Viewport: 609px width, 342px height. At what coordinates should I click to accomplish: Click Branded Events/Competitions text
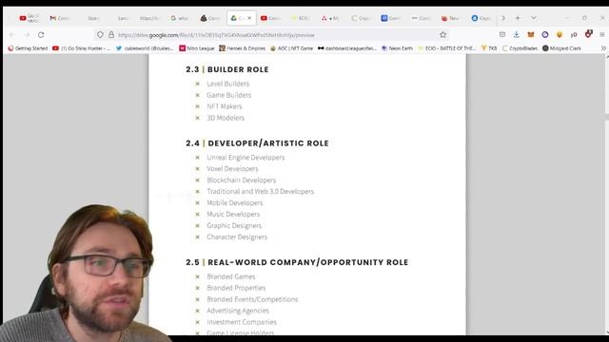[x=252, y=299]
